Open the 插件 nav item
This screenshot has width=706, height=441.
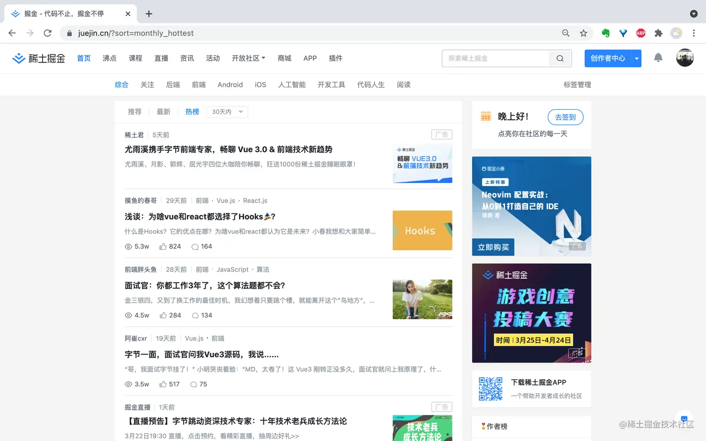pos(335,58)
